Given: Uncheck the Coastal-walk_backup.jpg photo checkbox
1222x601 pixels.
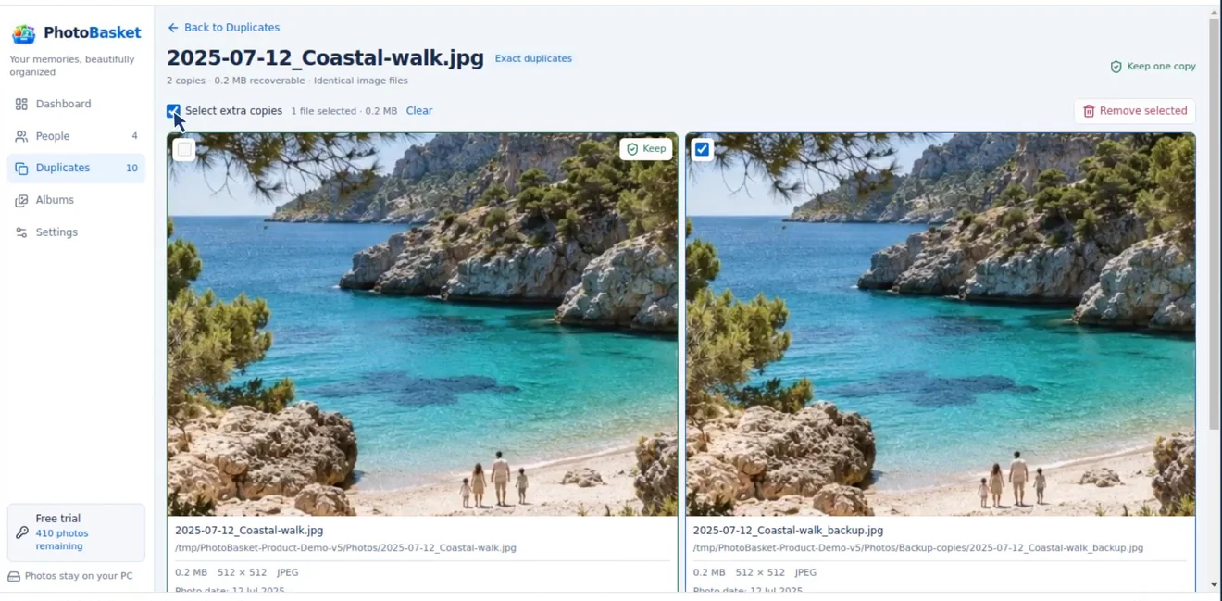Looking at the screenshot, I should 703,149.
